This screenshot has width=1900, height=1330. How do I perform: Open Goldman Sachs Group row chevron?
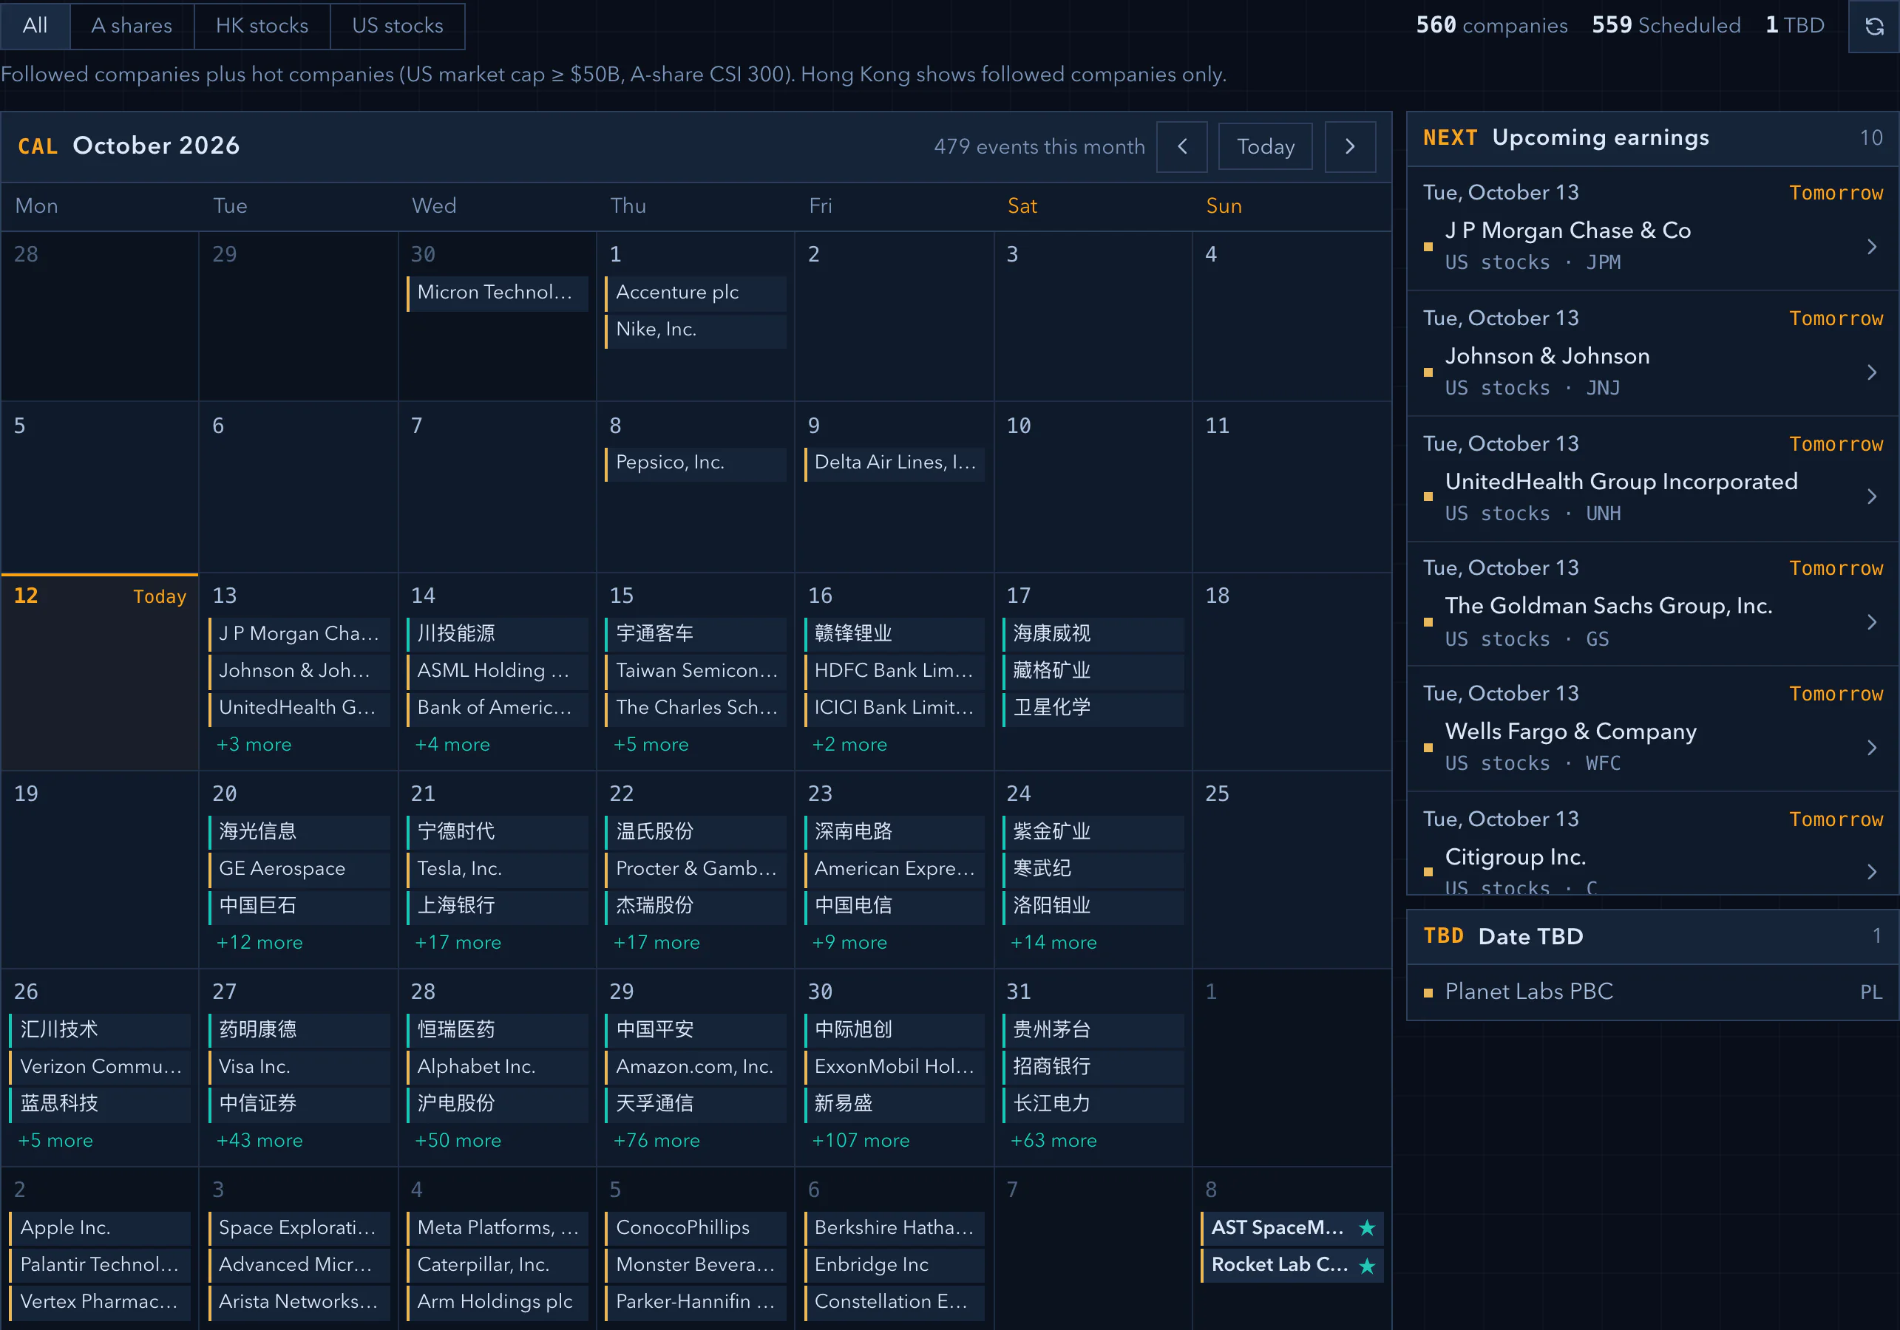[x=1872, y=622]
